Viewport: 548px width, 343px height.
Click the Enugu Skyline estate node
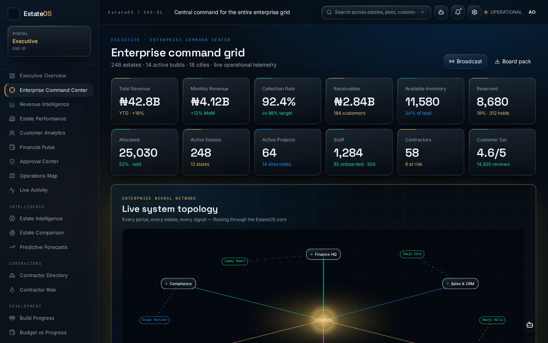tap(155, 320)
